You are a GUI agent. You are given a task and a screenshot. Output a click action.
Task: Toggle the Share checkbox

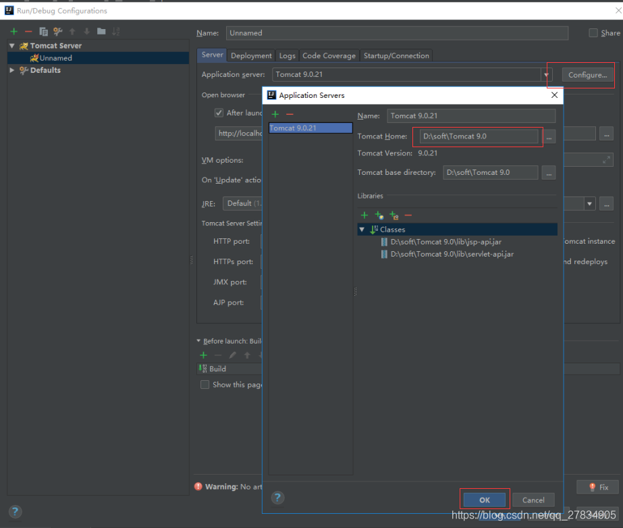coord(593,33)
